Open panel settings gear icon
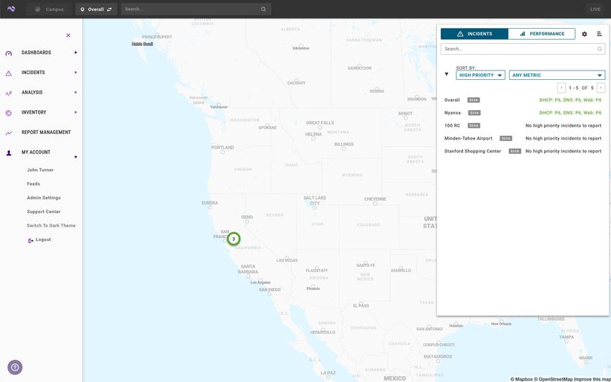This screenshot has width=611, height=382. click(x=584, y=34)
